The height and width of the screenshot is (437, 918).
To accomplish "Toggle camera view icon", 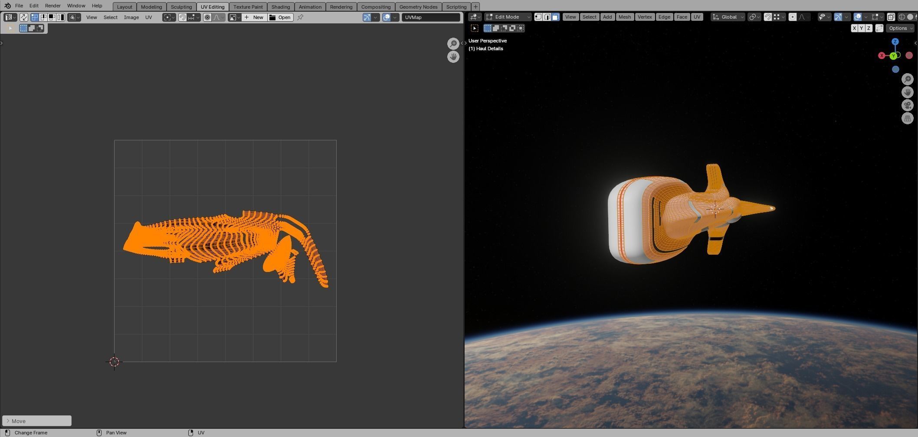I will tap(908, 105).
